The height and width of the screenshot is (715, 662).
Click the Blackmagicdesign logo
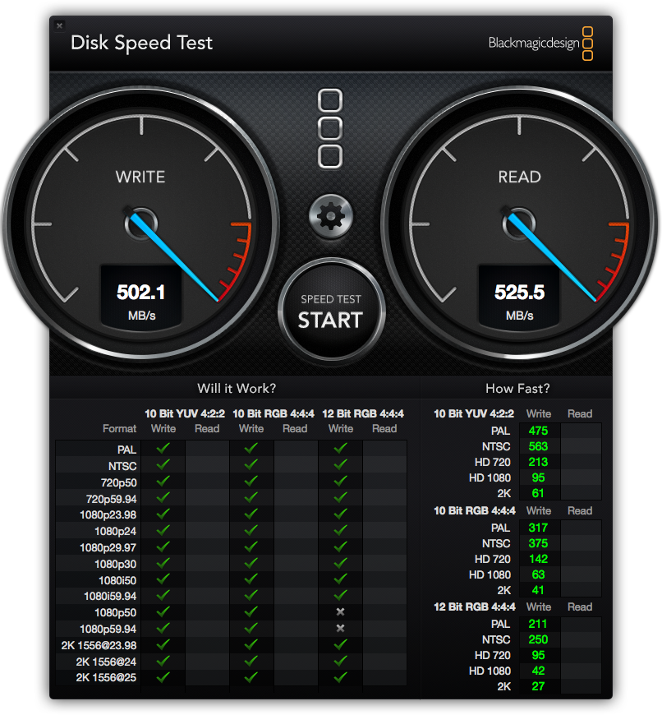tap(540, 44)
